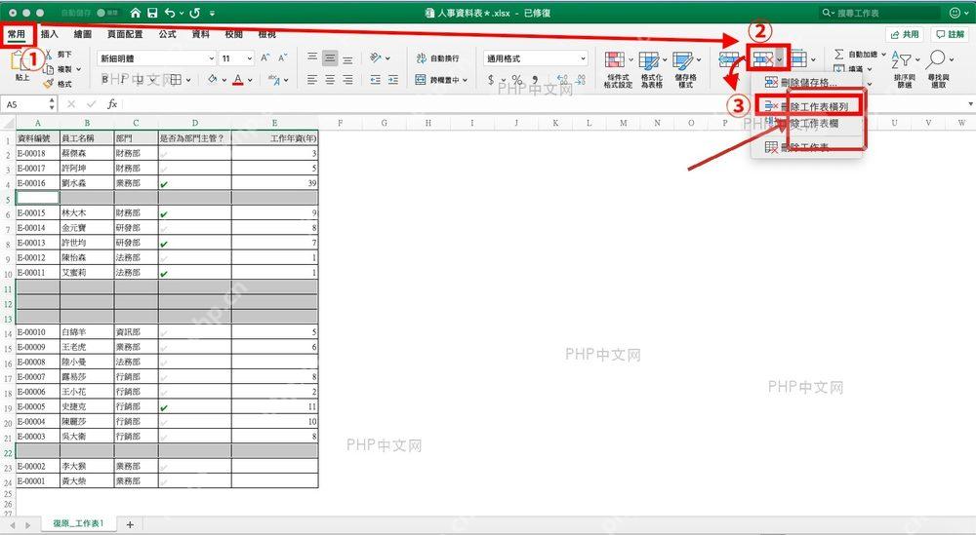Open the delete cells dropdown arrow
Image resolution: width=976 pixels, height=535 pixels.
coord(780,59)
